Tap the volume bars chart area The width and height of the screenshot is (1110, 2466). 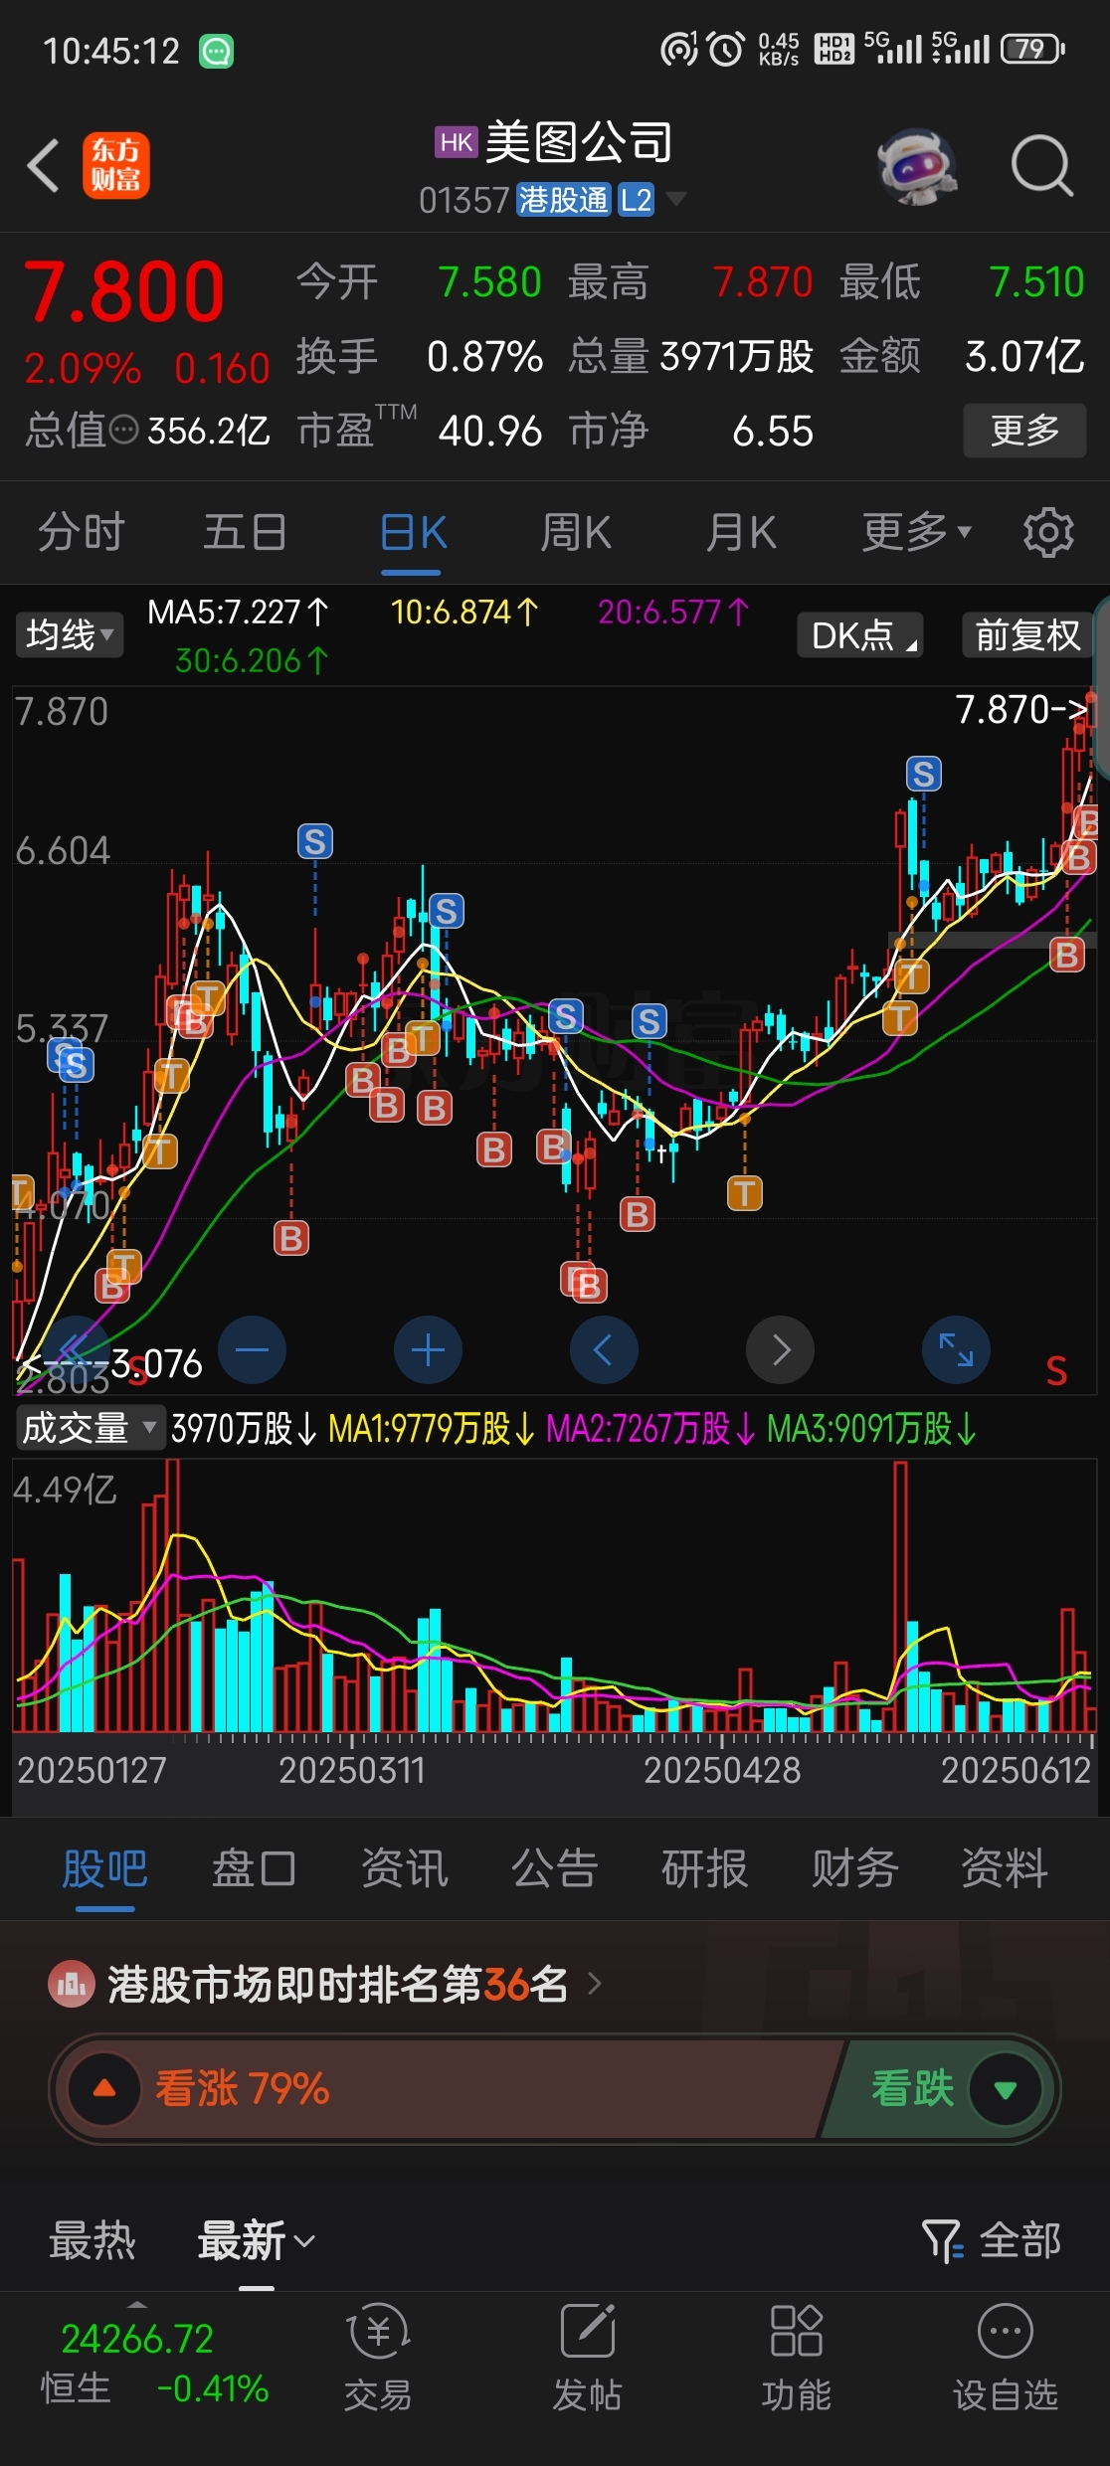(554, 1596)
